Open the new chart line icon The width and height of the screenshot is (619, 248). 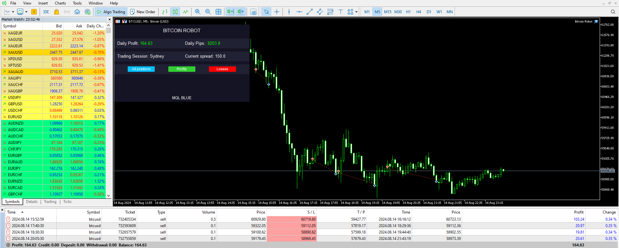coord(7,12)
